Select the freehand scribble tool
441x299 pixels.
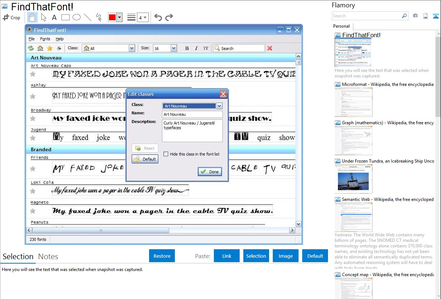coord(99,17)
